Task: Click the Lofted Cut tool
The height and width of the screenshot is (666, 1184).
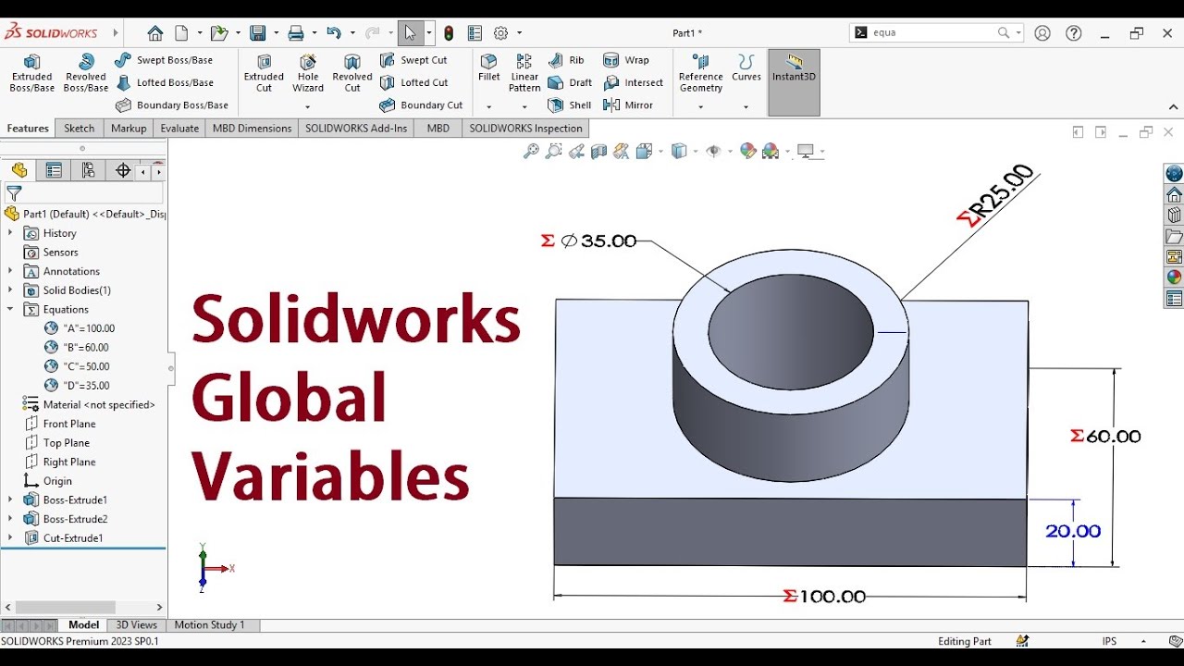Action: pos(414,82)
